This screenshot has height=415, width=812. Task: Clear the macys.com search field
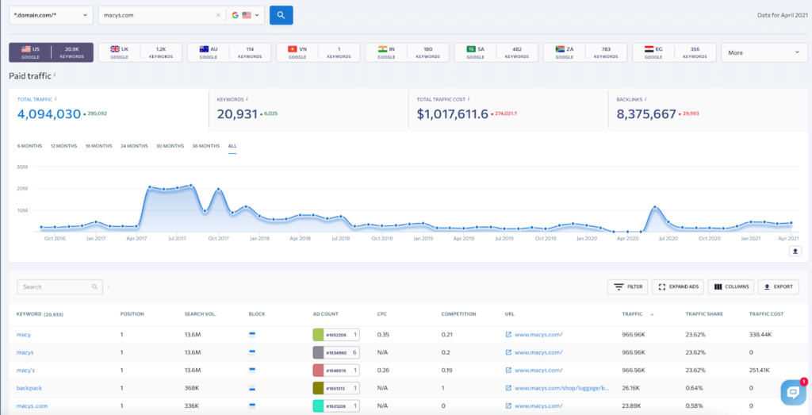point(218,16)
